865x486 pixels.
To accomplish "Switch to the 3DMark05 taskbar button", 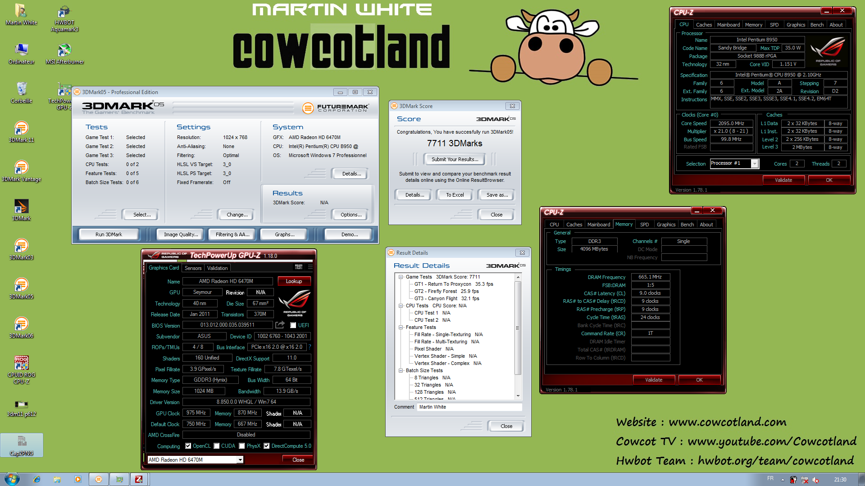I will 99,479.
